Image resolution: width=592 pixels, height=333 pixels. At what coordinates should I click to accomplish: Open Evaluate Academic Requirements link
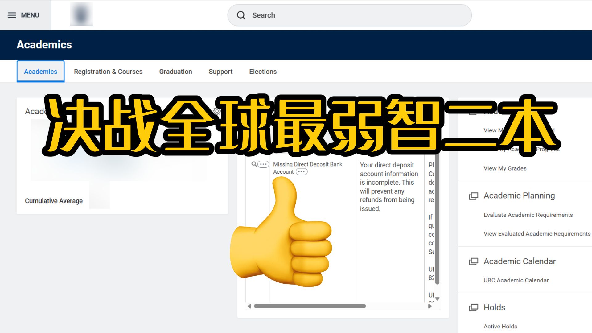528,215
